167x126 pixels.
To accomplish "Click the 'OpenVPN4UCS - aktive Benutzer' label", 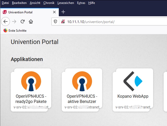I will (x=82, y=99).
